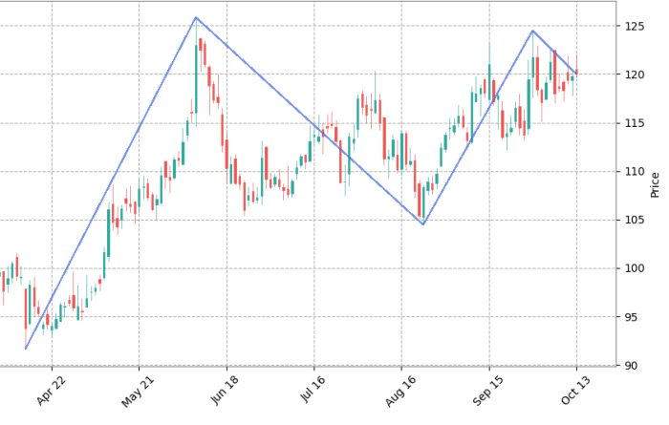This screenshot has width=669, height=425.
Task: Click the Price axis title
Action: click(655, 185)
